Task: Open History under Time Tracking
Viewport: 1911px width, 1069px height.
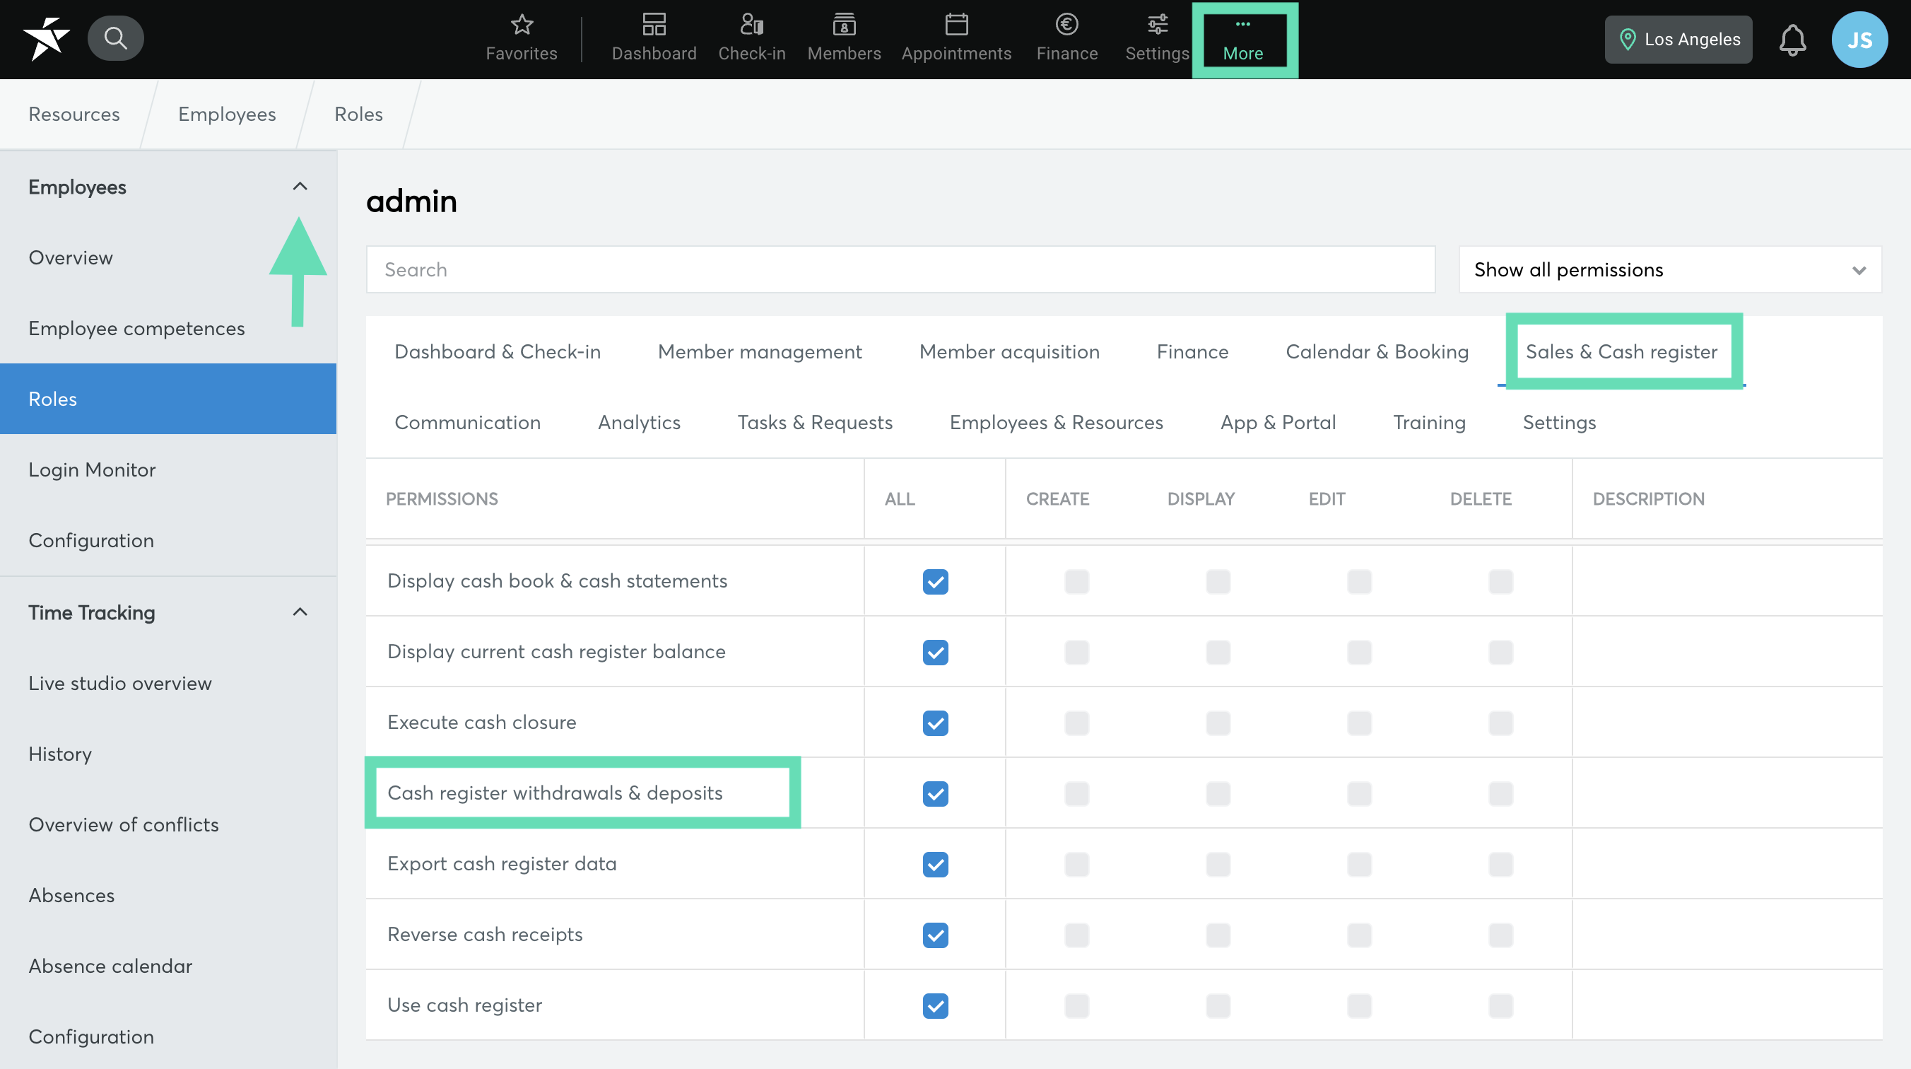Action: pyautogui.click(x=167, y=754)
